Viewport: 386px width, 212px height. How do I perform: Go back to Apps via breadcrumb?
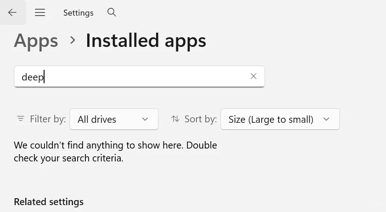36,40
